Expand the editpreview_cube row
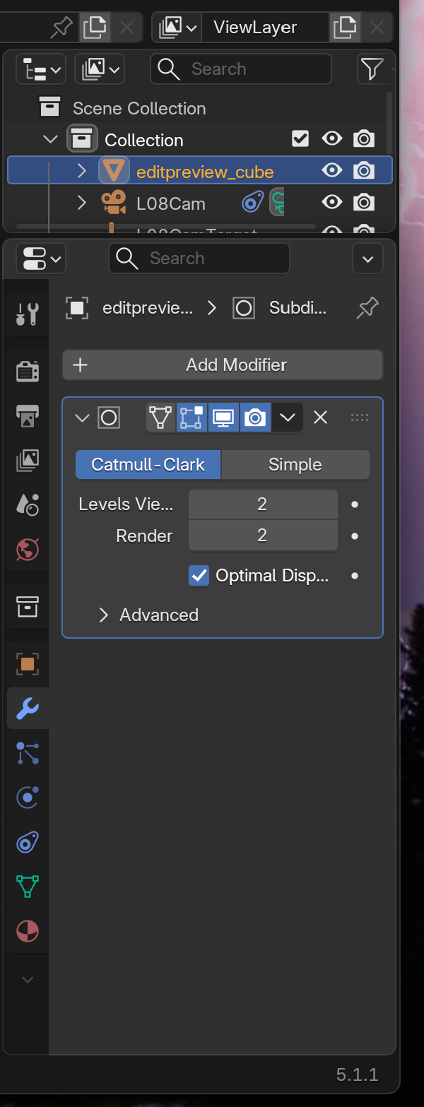The height and width of the screenshot is (1107, 424). [82, 171]
